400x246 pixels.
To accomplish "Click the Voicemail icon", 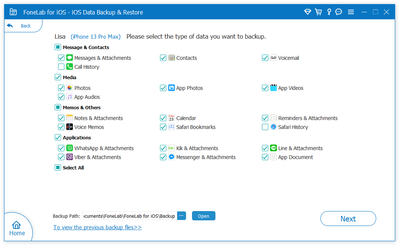I will (x=273, y=58).
